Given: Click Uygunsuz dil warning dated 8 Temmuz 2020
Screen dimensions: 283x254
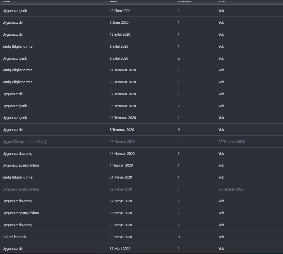Looking at the screenshot, I should pos(13,130).
